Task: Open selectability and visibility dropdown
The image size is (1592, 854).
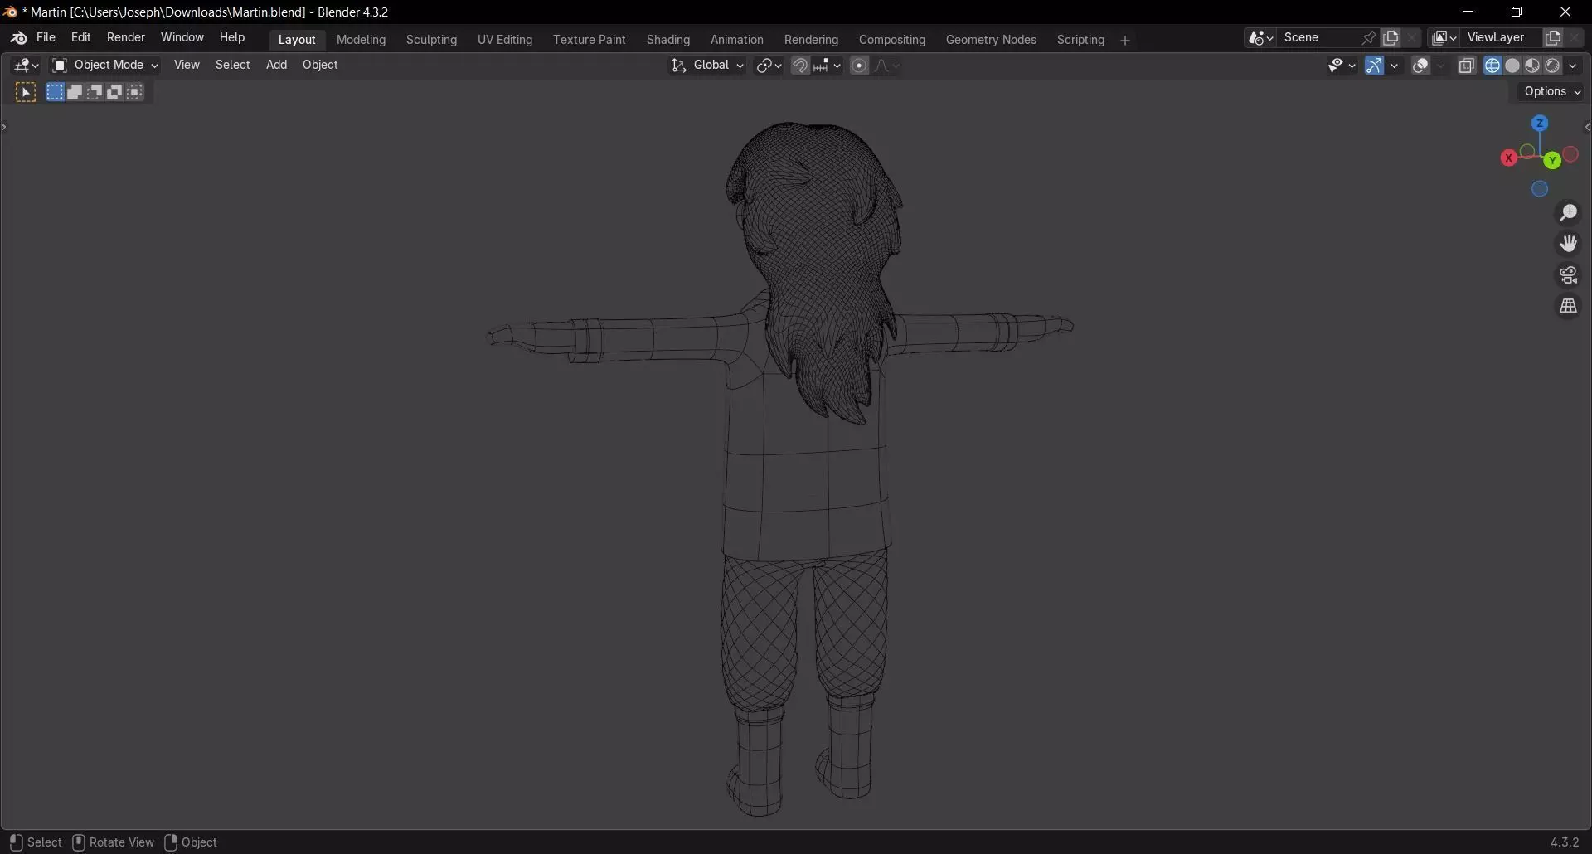Action: click(1341, 66)
